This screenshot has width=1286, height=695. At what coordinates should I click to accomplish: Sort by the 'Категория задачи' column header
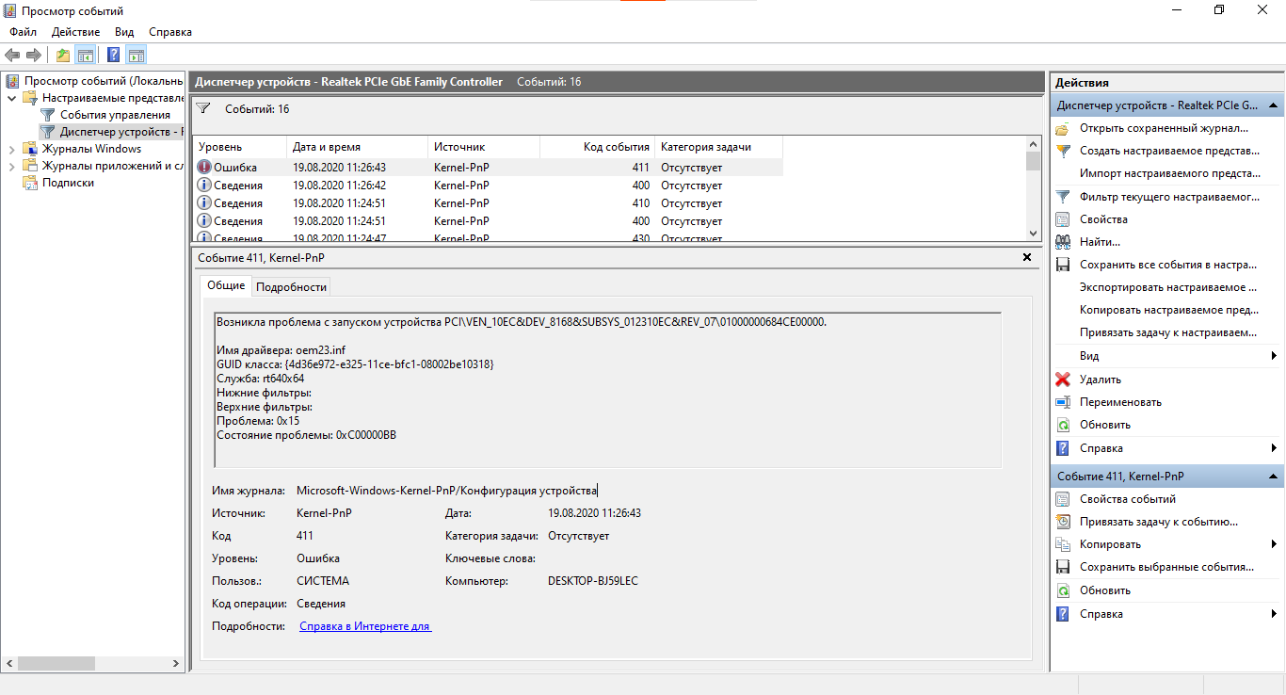tap(718, 147)
